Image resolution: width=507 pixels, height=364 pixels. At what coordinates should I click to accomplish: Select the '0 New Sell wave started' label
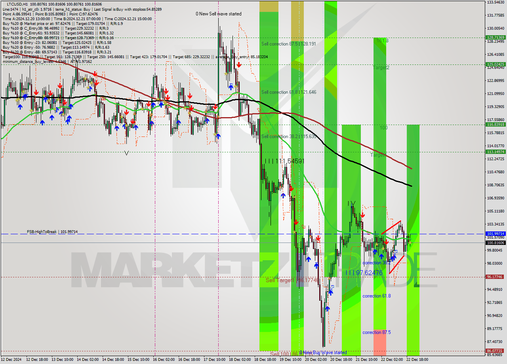point(219,14)
